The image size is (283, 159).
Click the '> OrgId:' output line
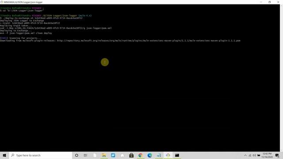30,23
